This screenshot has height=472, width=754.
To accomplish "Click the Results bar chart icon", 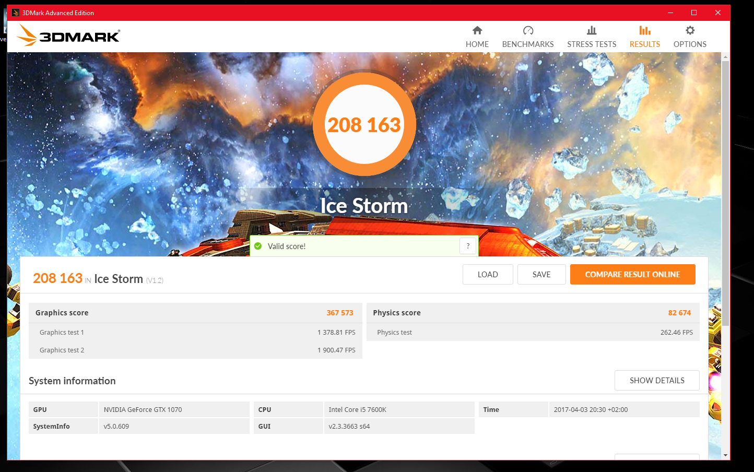I will [645, 30].
